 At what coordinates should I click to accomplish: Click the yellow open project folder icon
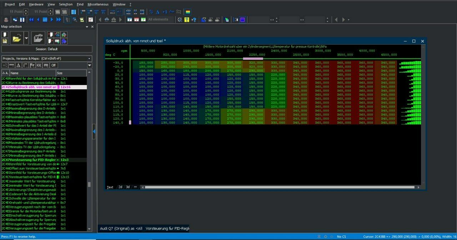16,37
